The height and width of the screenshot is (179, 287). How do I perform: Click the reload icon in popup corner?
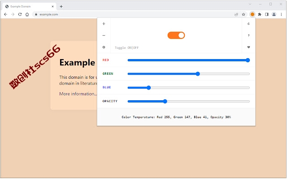[x=248, y=24]
